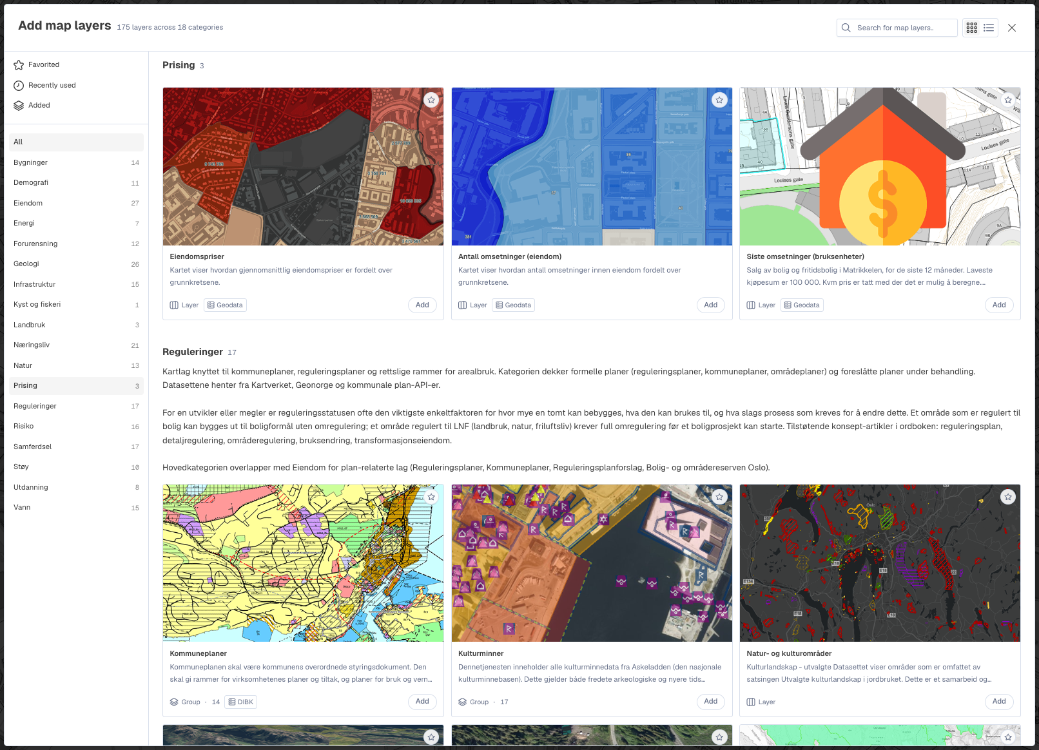This screenshot has height=750, width=1039.
Task: Click Geodata tag on Antall omsetninger card
Action: click(x=514, y=305)
